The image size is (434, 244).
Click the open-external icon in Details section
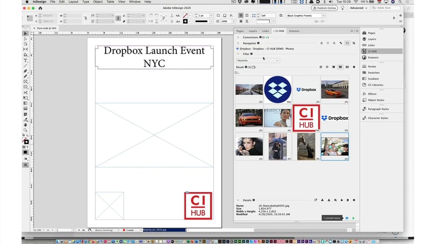(x=316, y=200)
